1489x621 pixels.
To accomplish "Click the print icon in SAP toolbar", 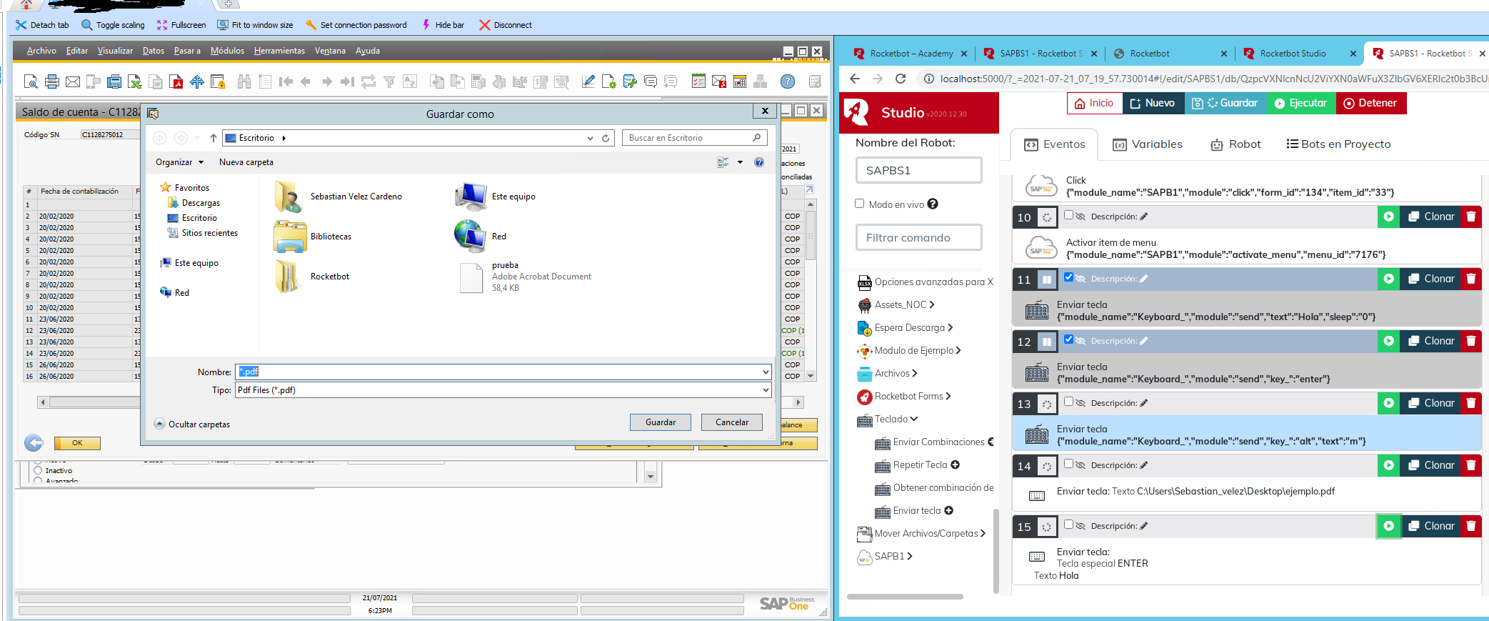I will point(51,81).
